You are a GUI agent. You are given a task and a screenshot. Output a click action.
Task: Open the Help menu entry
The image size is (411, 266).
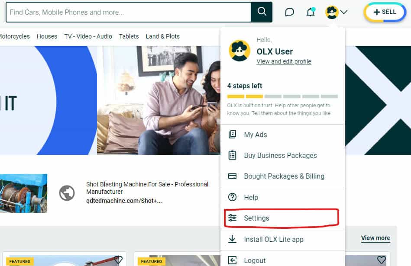[283, 197]
